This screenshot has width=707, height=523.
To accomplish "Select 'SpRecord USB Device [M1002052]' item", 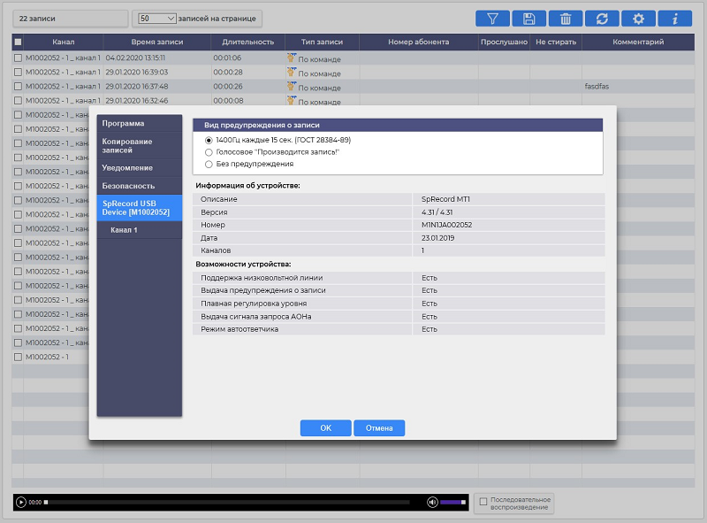I will tap(140, 208).
